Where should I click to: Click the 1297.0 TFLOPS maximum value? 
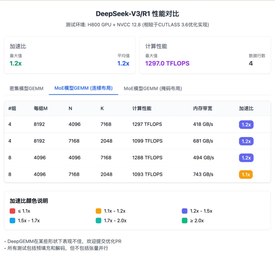click(x=167, y=63)
